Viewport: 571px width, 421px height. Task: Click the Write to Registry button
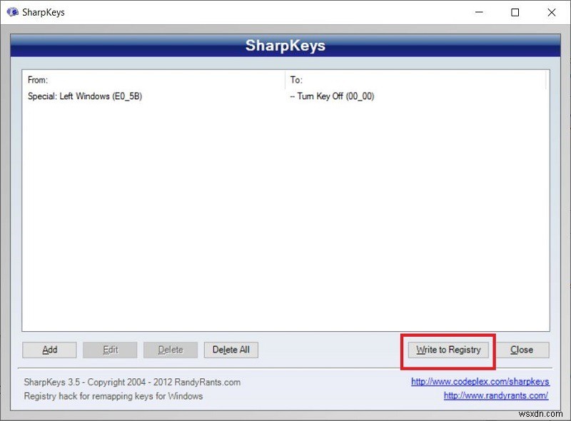[448, 350]
